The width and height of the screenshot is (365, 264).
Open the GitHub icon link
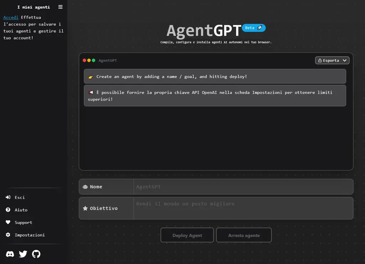pos(36,254)
